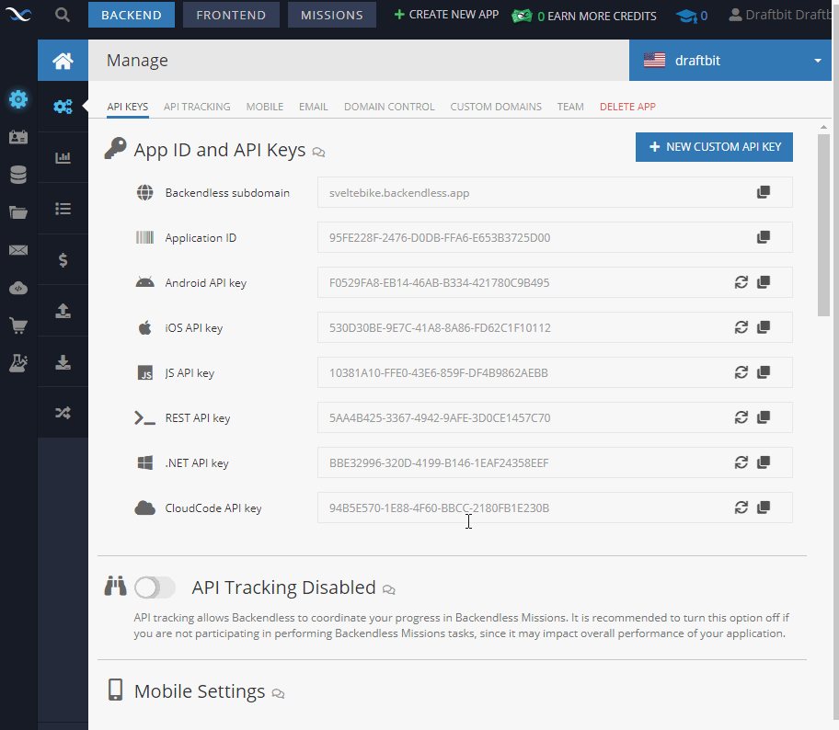Copy the JS API key
The width and height of the screenshot is (839, 730).
coord(764,371)
